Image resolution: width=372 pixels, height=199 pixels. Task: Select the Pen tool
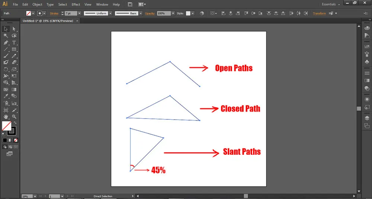6,42
